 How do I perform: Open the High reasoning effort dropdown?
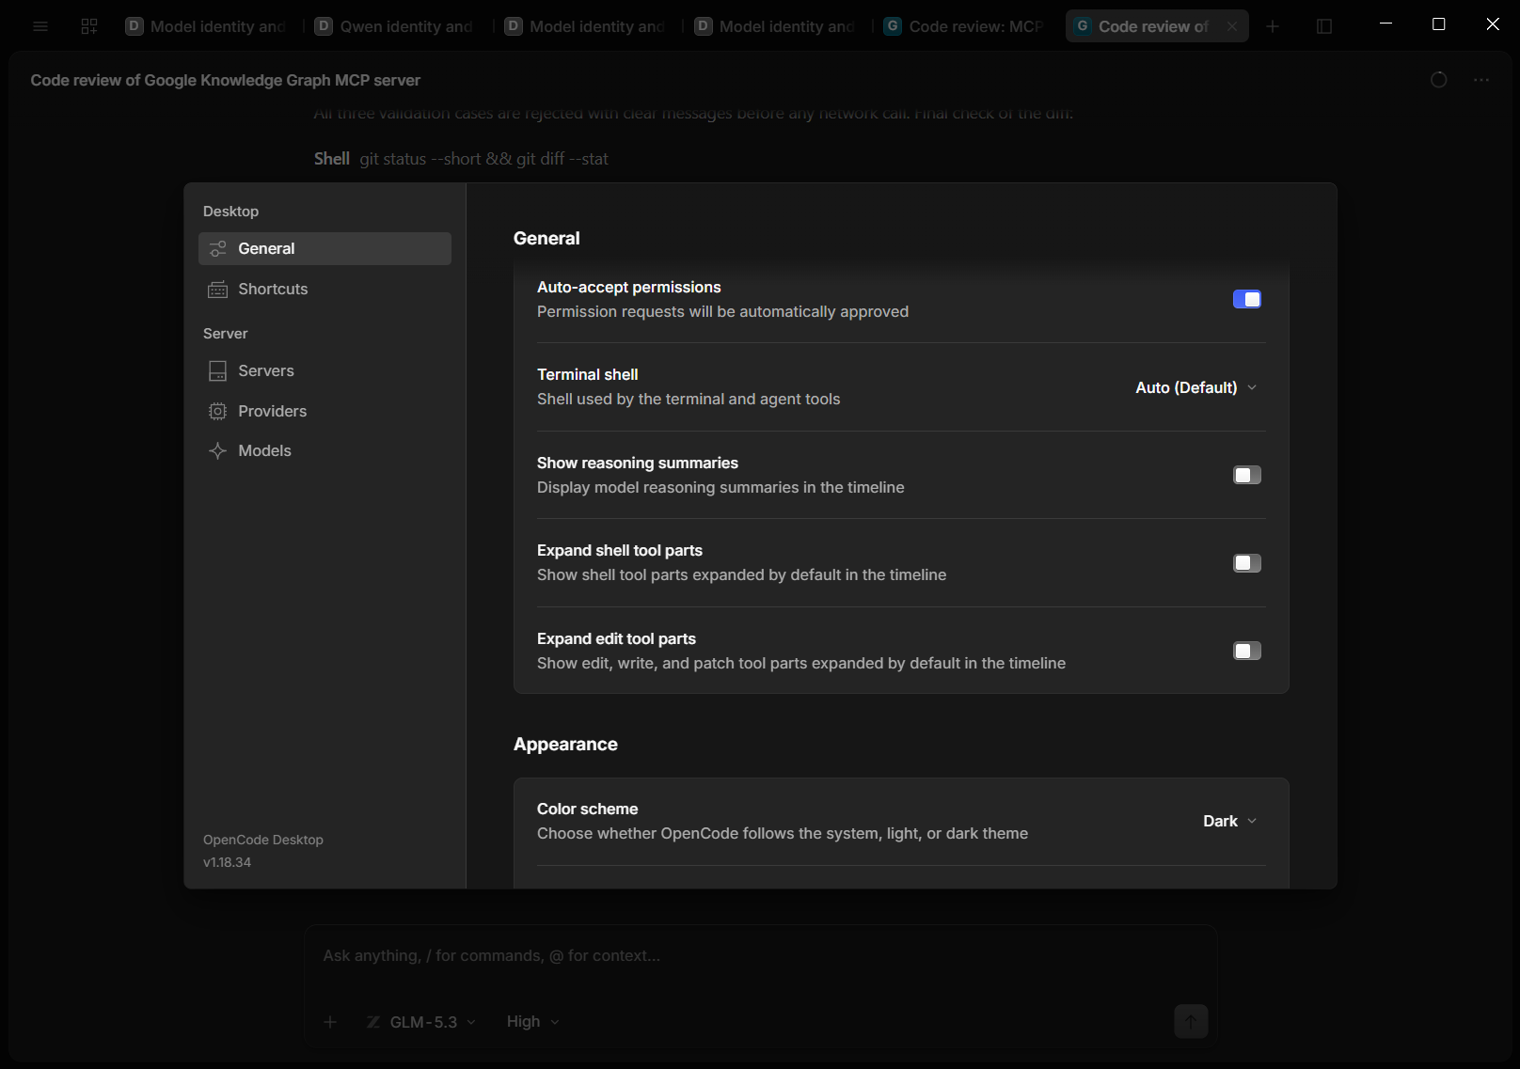tap(532, 1022)
